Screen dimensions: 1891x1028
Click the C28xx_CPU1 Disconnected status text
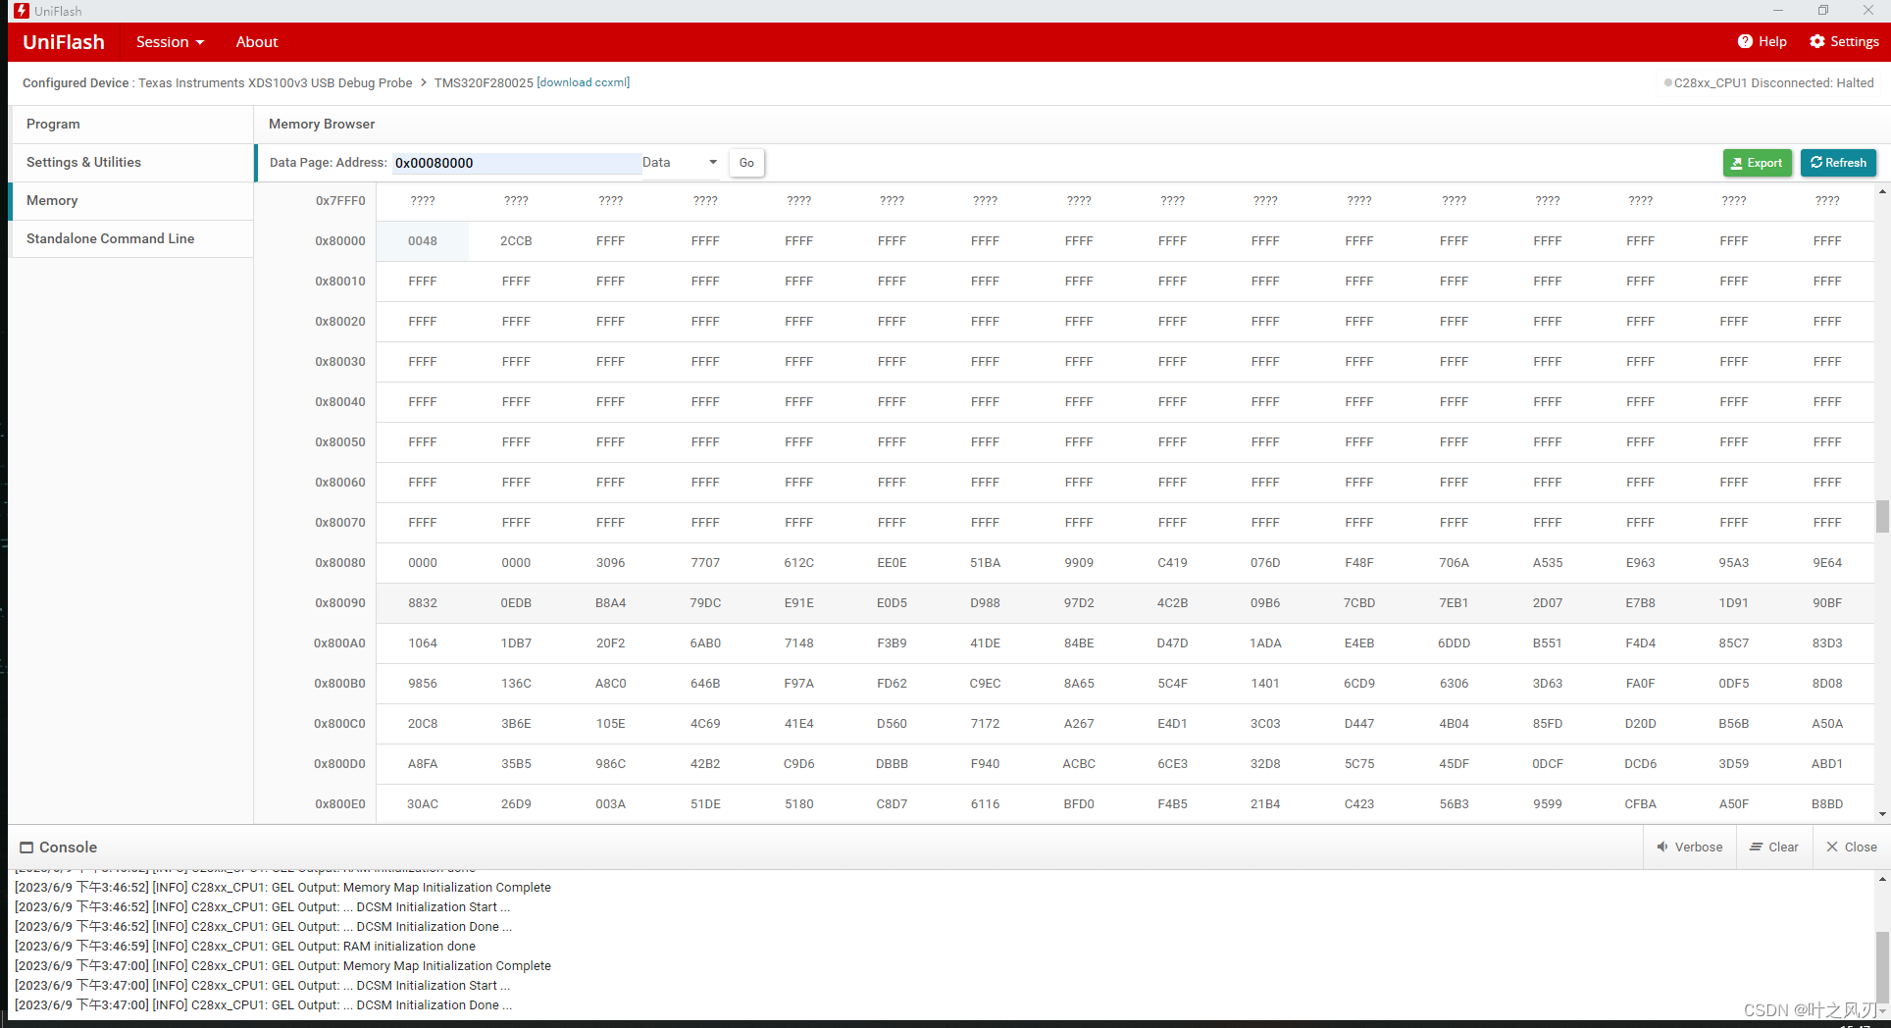(x=1773, y=82)
